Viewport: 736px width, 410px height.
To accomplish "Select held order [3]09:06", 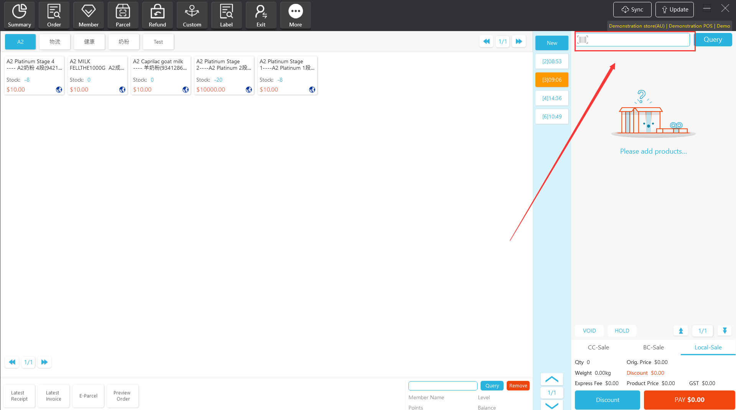I will tap(552, 80).
